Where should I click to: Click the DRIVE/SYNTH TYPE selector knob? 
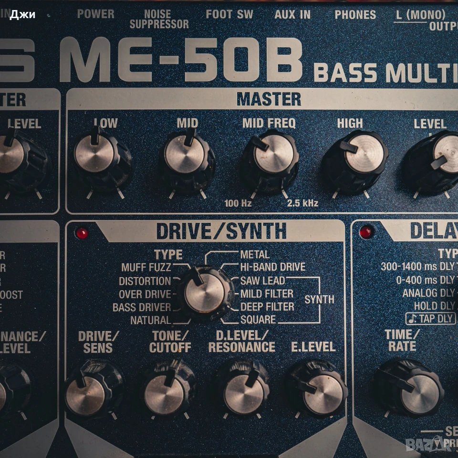coord(205,292)
